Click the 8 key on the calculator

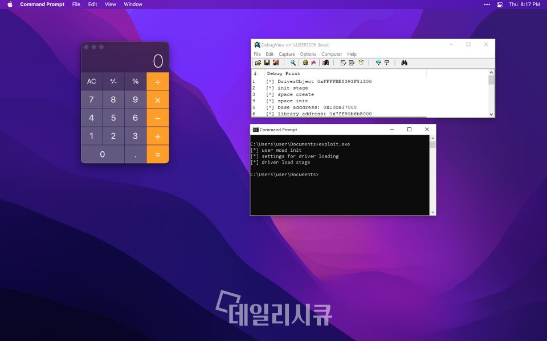[x=113, y=100]
